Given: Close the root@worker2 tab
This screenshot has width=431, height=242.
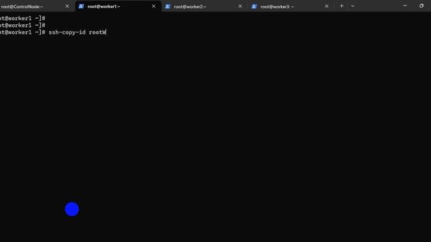Looking at the screenshot, I should point(240,6).
